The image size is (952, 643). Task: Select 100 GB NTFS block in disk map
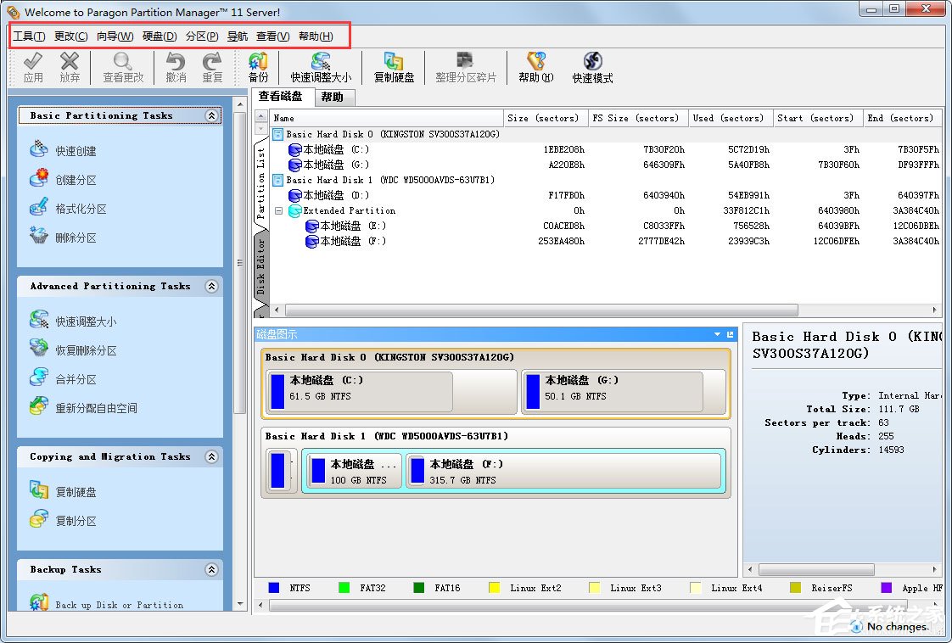pos(354,471)
